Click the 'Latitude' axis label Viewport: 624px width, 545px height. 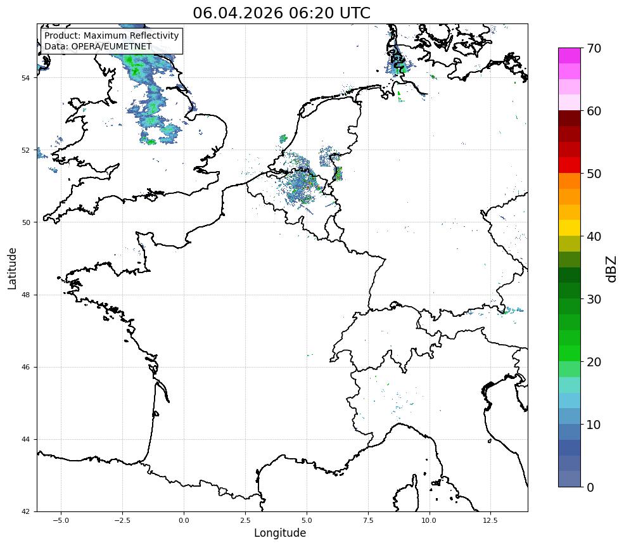click(x=12, y=268)
